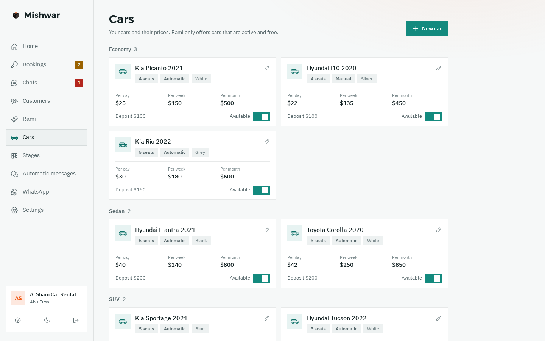Toggle Hyundai Elantra 2021 availability switch
This screenshot has height=341, width=545.
point(262,278)
